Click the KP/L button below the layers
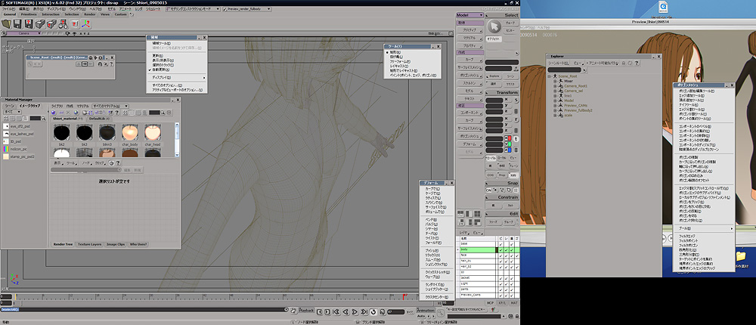The image size is (756, 325). tap(502, 303)
